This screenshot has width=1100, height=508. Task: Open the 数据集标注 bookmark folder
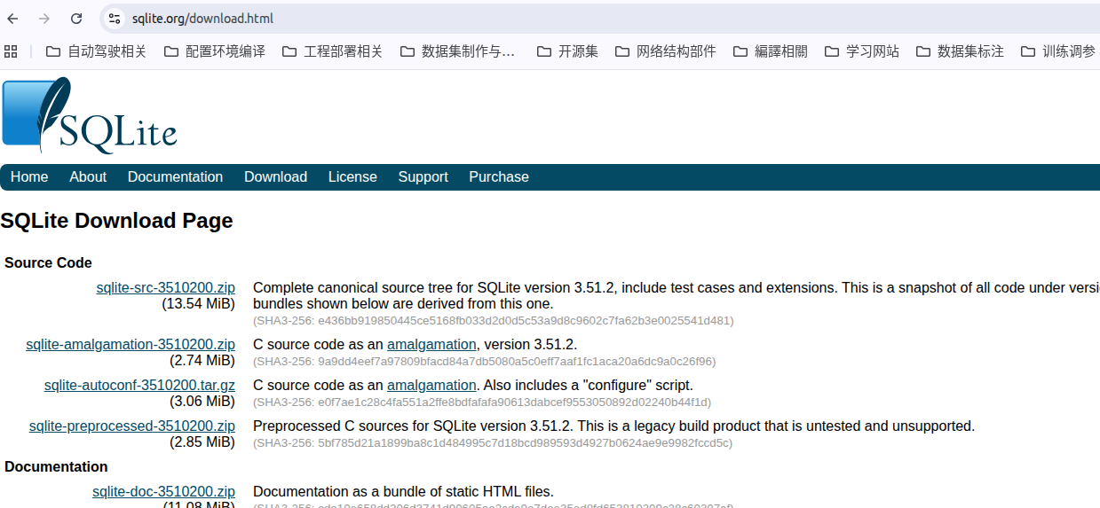pyautogui.click(x=960, y=51)
